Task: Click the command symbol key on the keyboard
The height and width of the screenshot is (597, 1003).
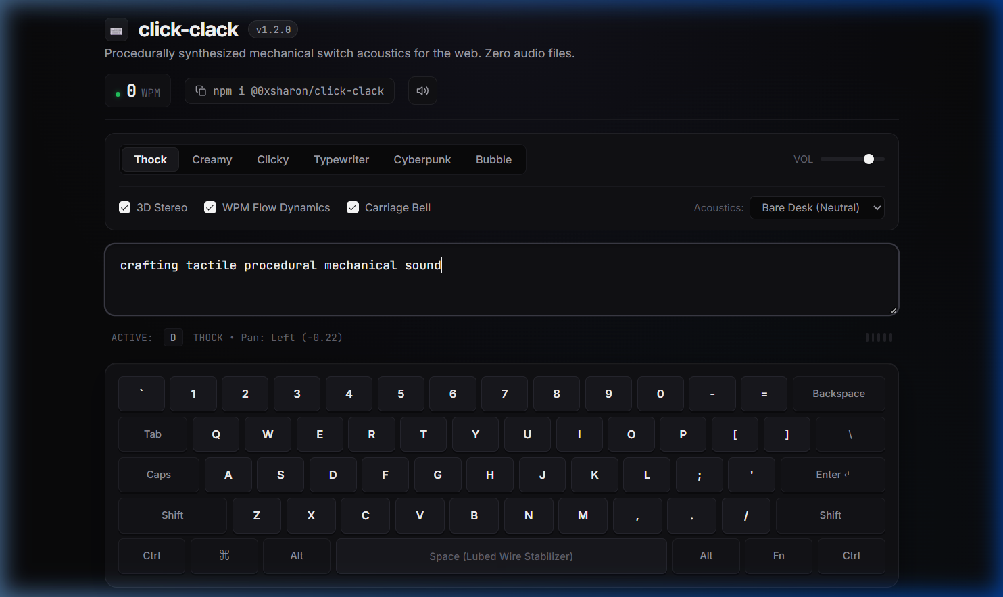Action: [x=224, y=556]
